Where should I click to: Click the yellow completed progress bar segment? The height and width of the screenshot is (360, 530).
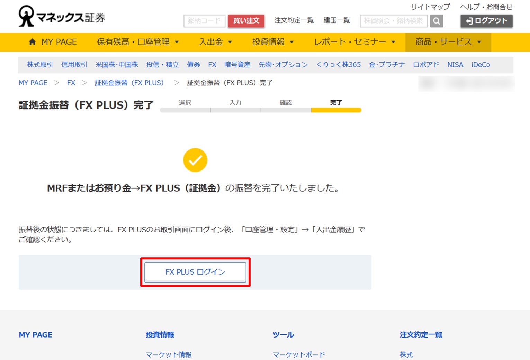click(x=336, y=110)
